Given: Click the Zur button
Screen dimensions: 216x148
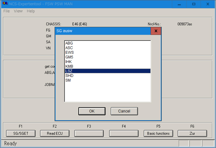Looking at the screenshot, I should 192,133.
